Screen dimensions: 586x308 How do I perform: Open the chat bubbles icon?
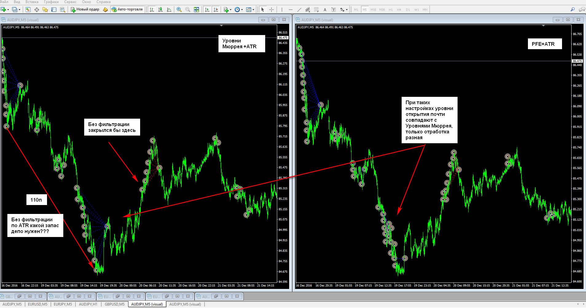[x=582, y=10]
